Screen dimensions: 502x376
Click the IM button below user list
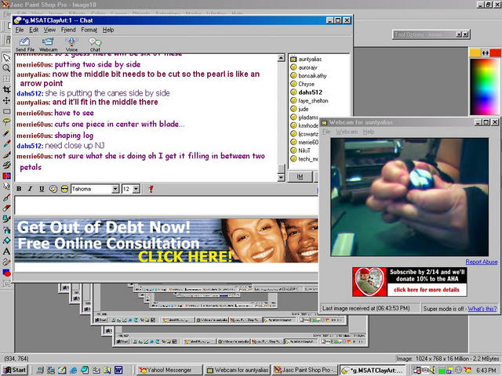[300, 176]
